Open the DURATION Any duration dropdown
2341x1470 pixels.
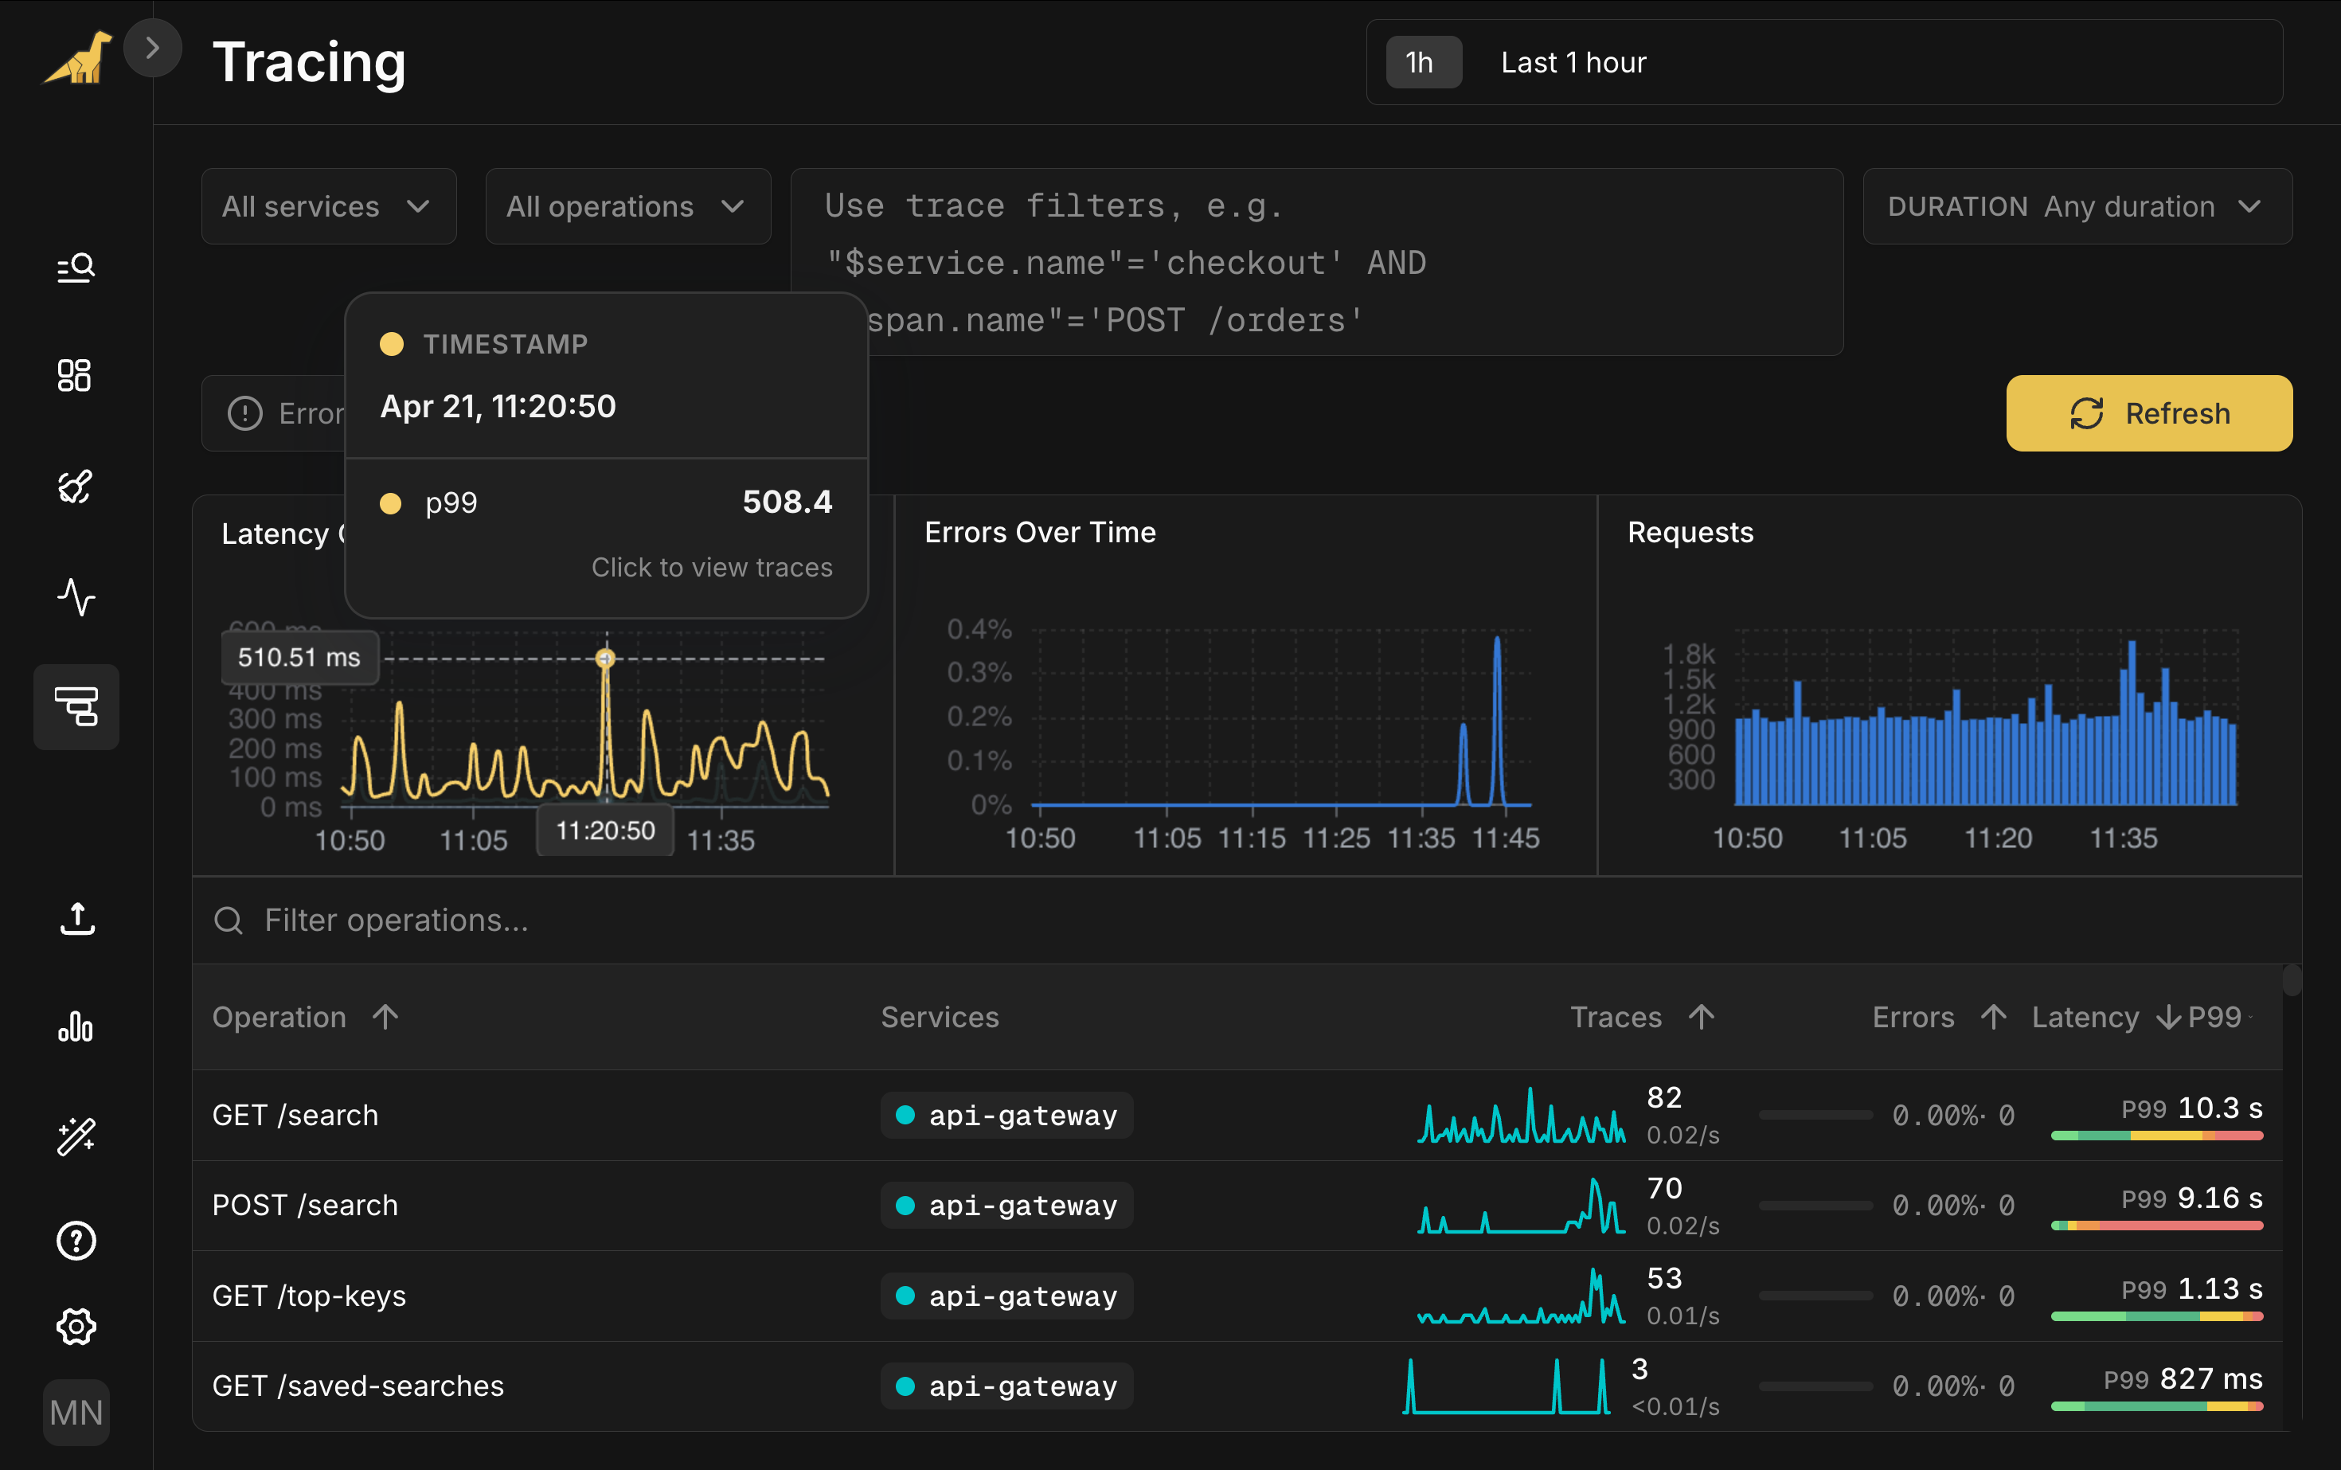tap(2077, 206)
